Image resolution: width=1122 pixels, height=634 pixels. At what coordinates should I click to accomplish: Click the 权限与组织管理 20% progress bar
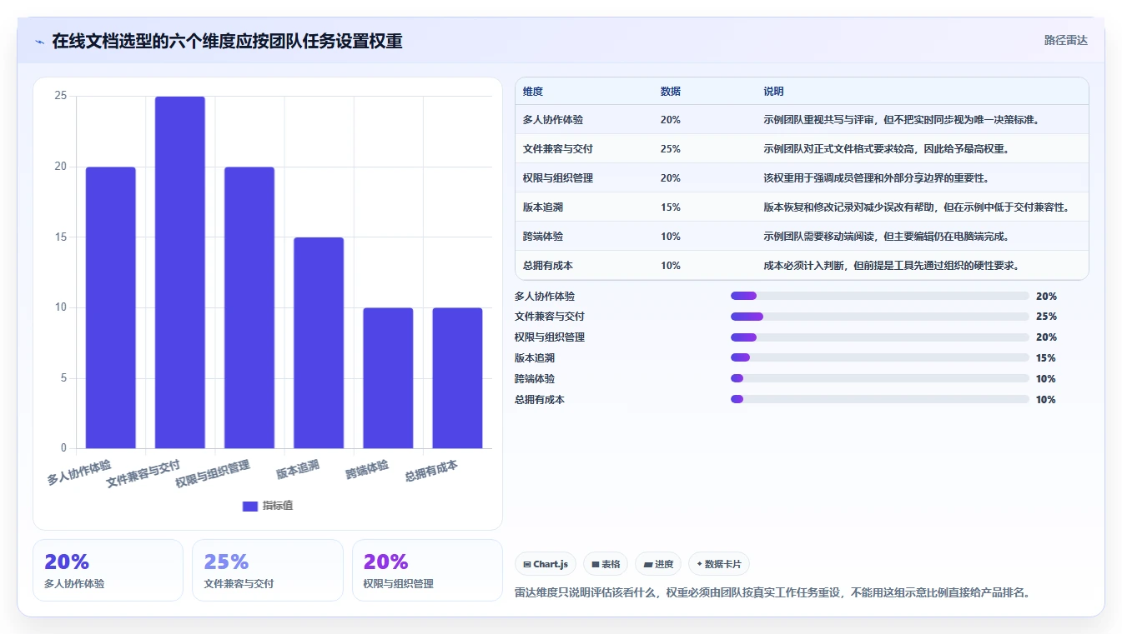click(879, 337)
